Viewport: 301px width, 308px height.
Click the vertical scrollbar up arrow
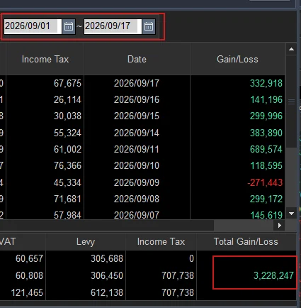[291, 49]
